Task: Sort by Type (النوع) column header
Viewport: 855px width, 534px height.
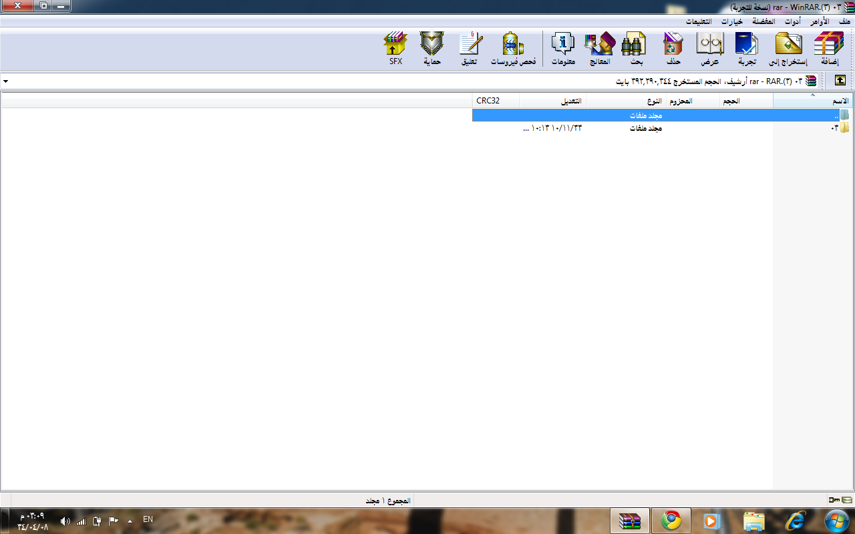Action: [626, 101]
